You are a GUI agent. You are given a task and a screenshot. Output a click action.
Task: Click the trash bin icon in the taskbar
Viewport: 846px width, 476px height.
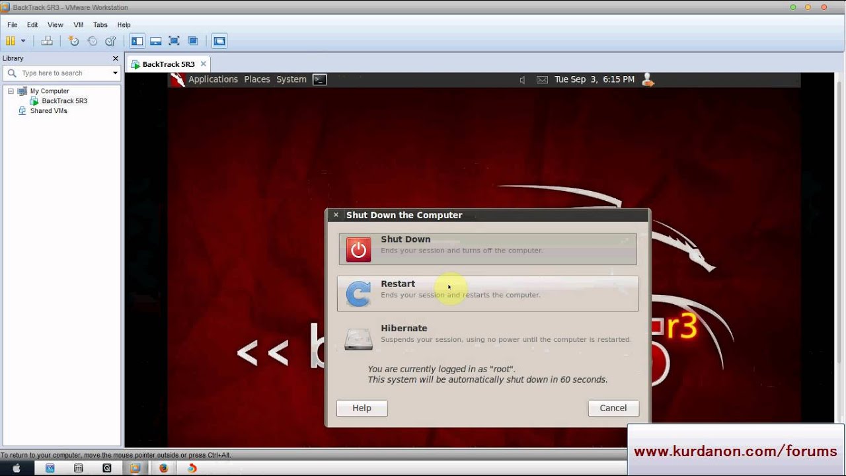[78, 468]
